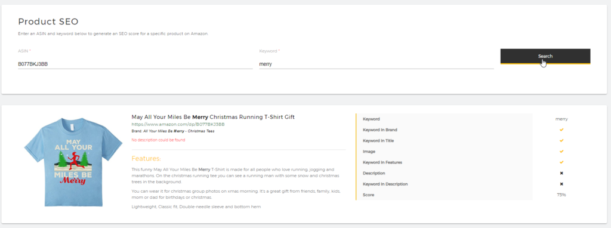Open the amazon.com product URL link

coord(178,124)
